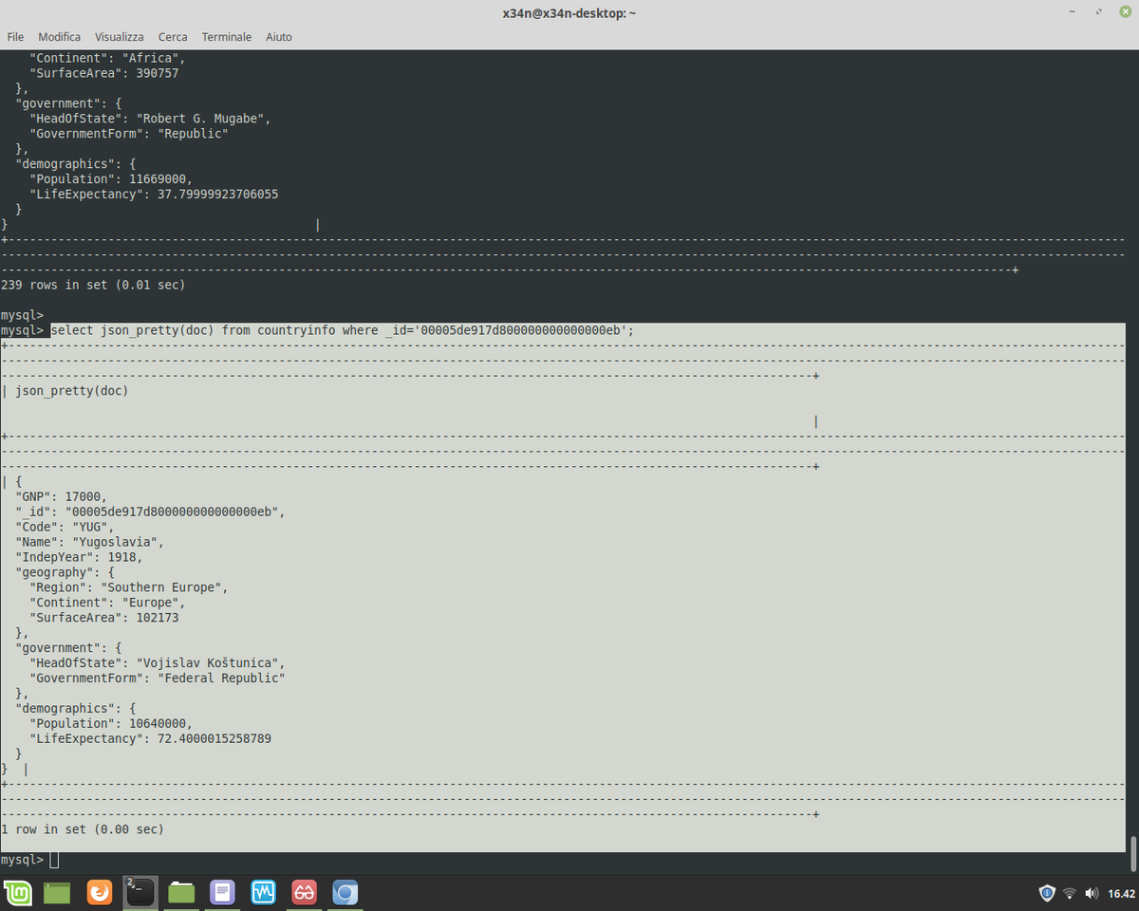The width and height of the screenshot is (1139, 911).
Task: Click the selected select json_pretty query line
Action: click(x=342, y=330)
